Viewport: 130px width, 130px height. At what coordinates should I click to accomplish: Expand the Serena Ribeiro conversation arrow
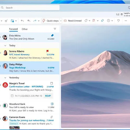point(1,53)
